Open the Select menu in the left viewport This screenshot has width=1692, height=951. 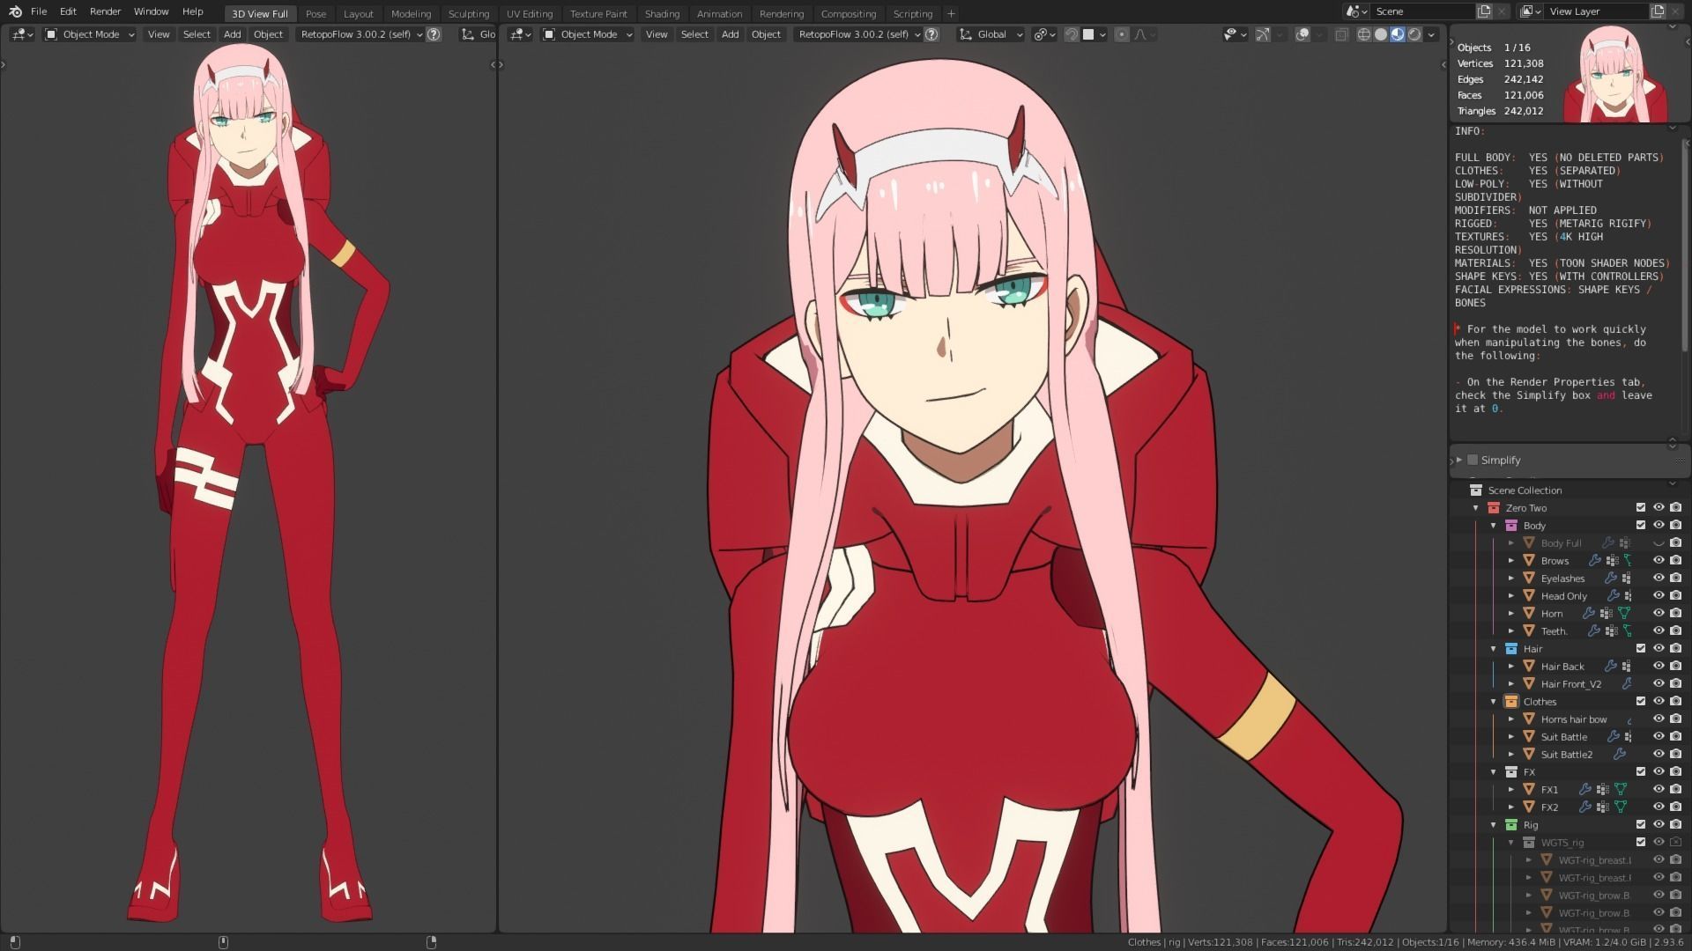point(197,34)
